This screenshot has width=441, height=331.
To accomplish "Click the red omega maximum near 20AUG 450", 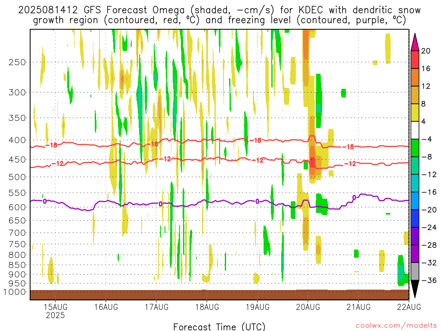I will 312,162.
